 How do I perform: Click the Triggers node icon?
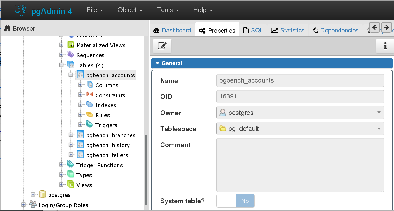90,125
